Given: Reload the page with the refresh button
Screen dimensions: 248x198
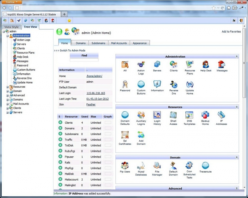Looking at the screenshot, I should point(222,8).
